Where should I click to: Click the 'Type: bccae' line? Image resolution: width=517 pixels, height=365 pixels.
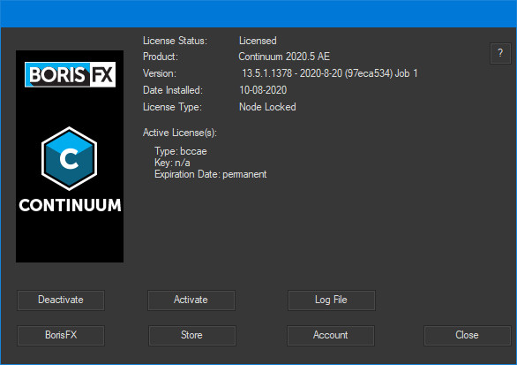click(181, 151)
